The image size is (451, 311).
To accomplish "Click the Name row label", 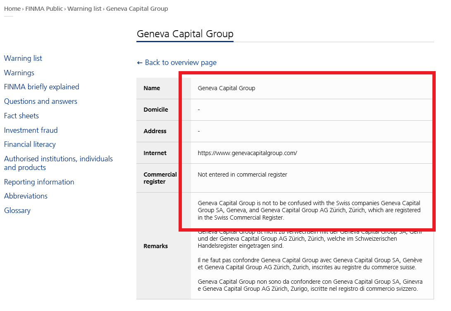I will click(x=152, y=88).
